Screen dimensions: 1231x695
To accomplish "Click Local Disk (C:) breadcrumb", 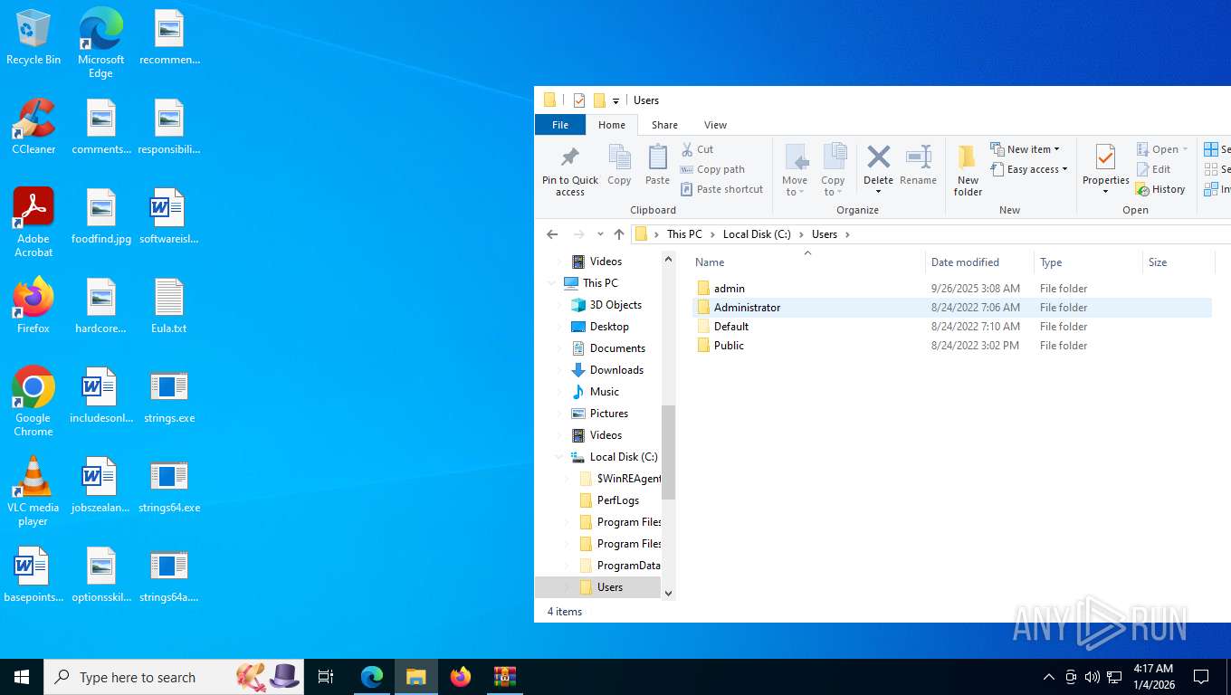I will tap(757, 234).
